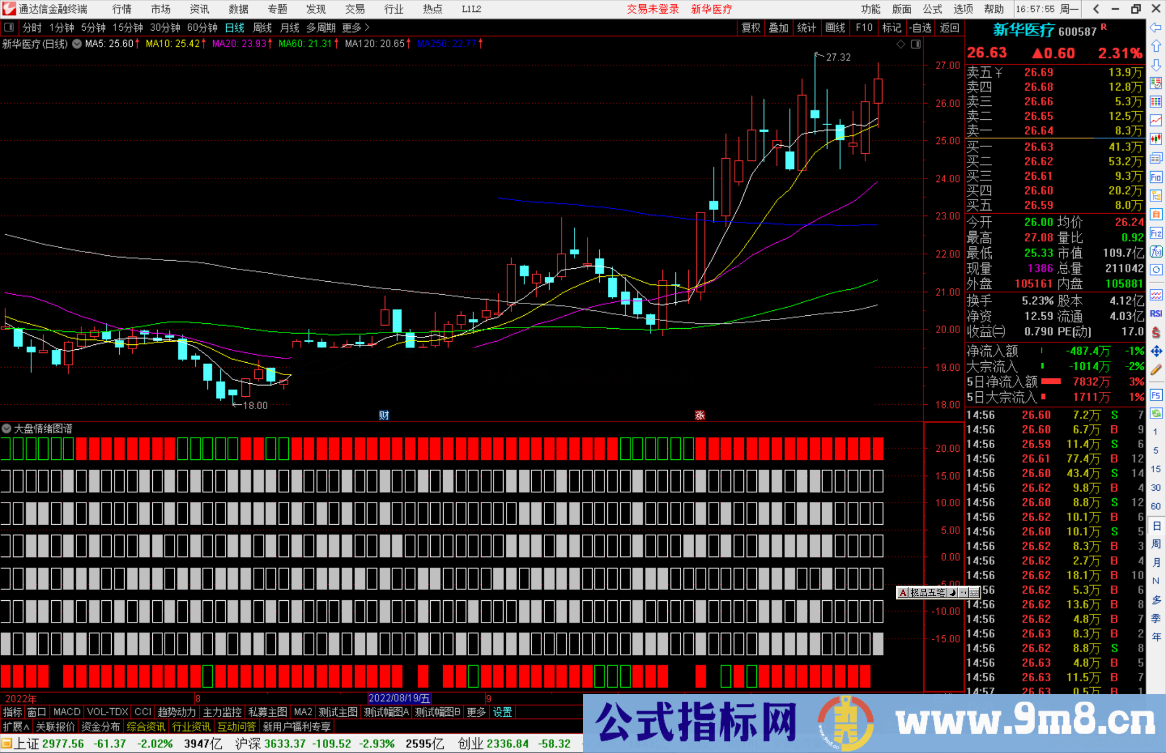Expand 更多 period options after 多周期
Viewport: 1166px width, 753px height.
[351, 28]
